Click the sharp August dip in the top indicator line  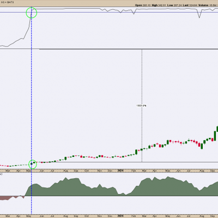click(x=199, y=14)
